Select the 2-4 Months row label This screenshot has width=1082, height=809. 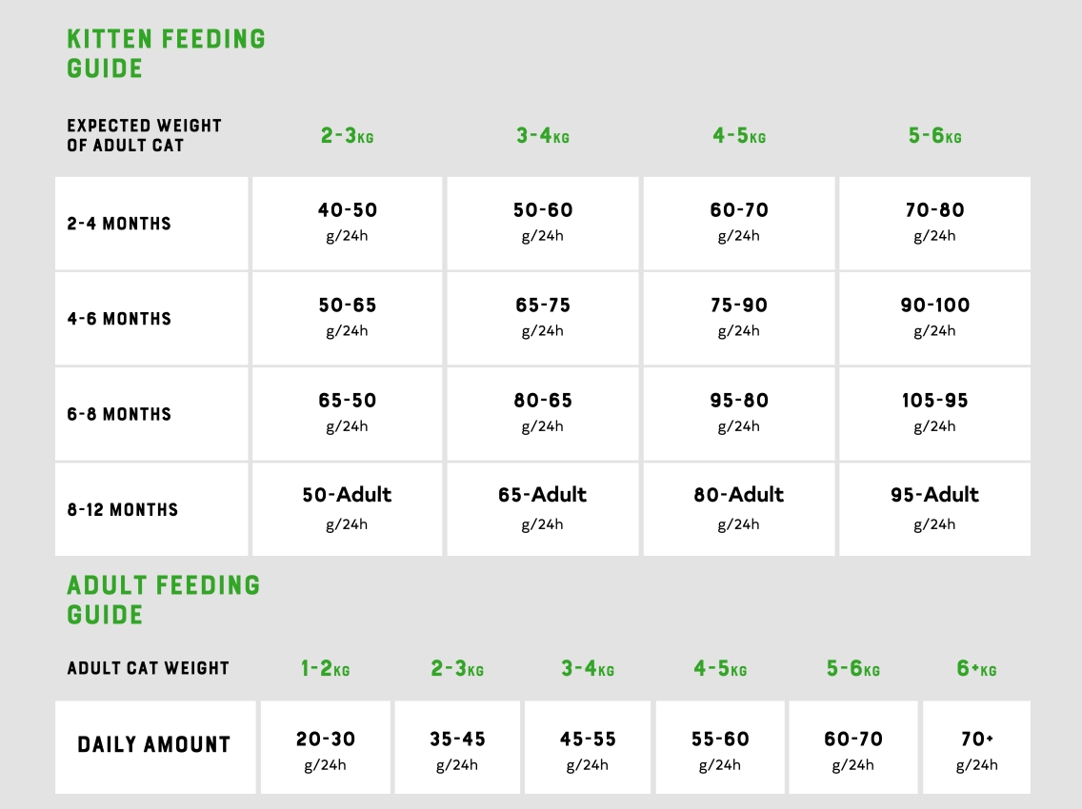119,224
